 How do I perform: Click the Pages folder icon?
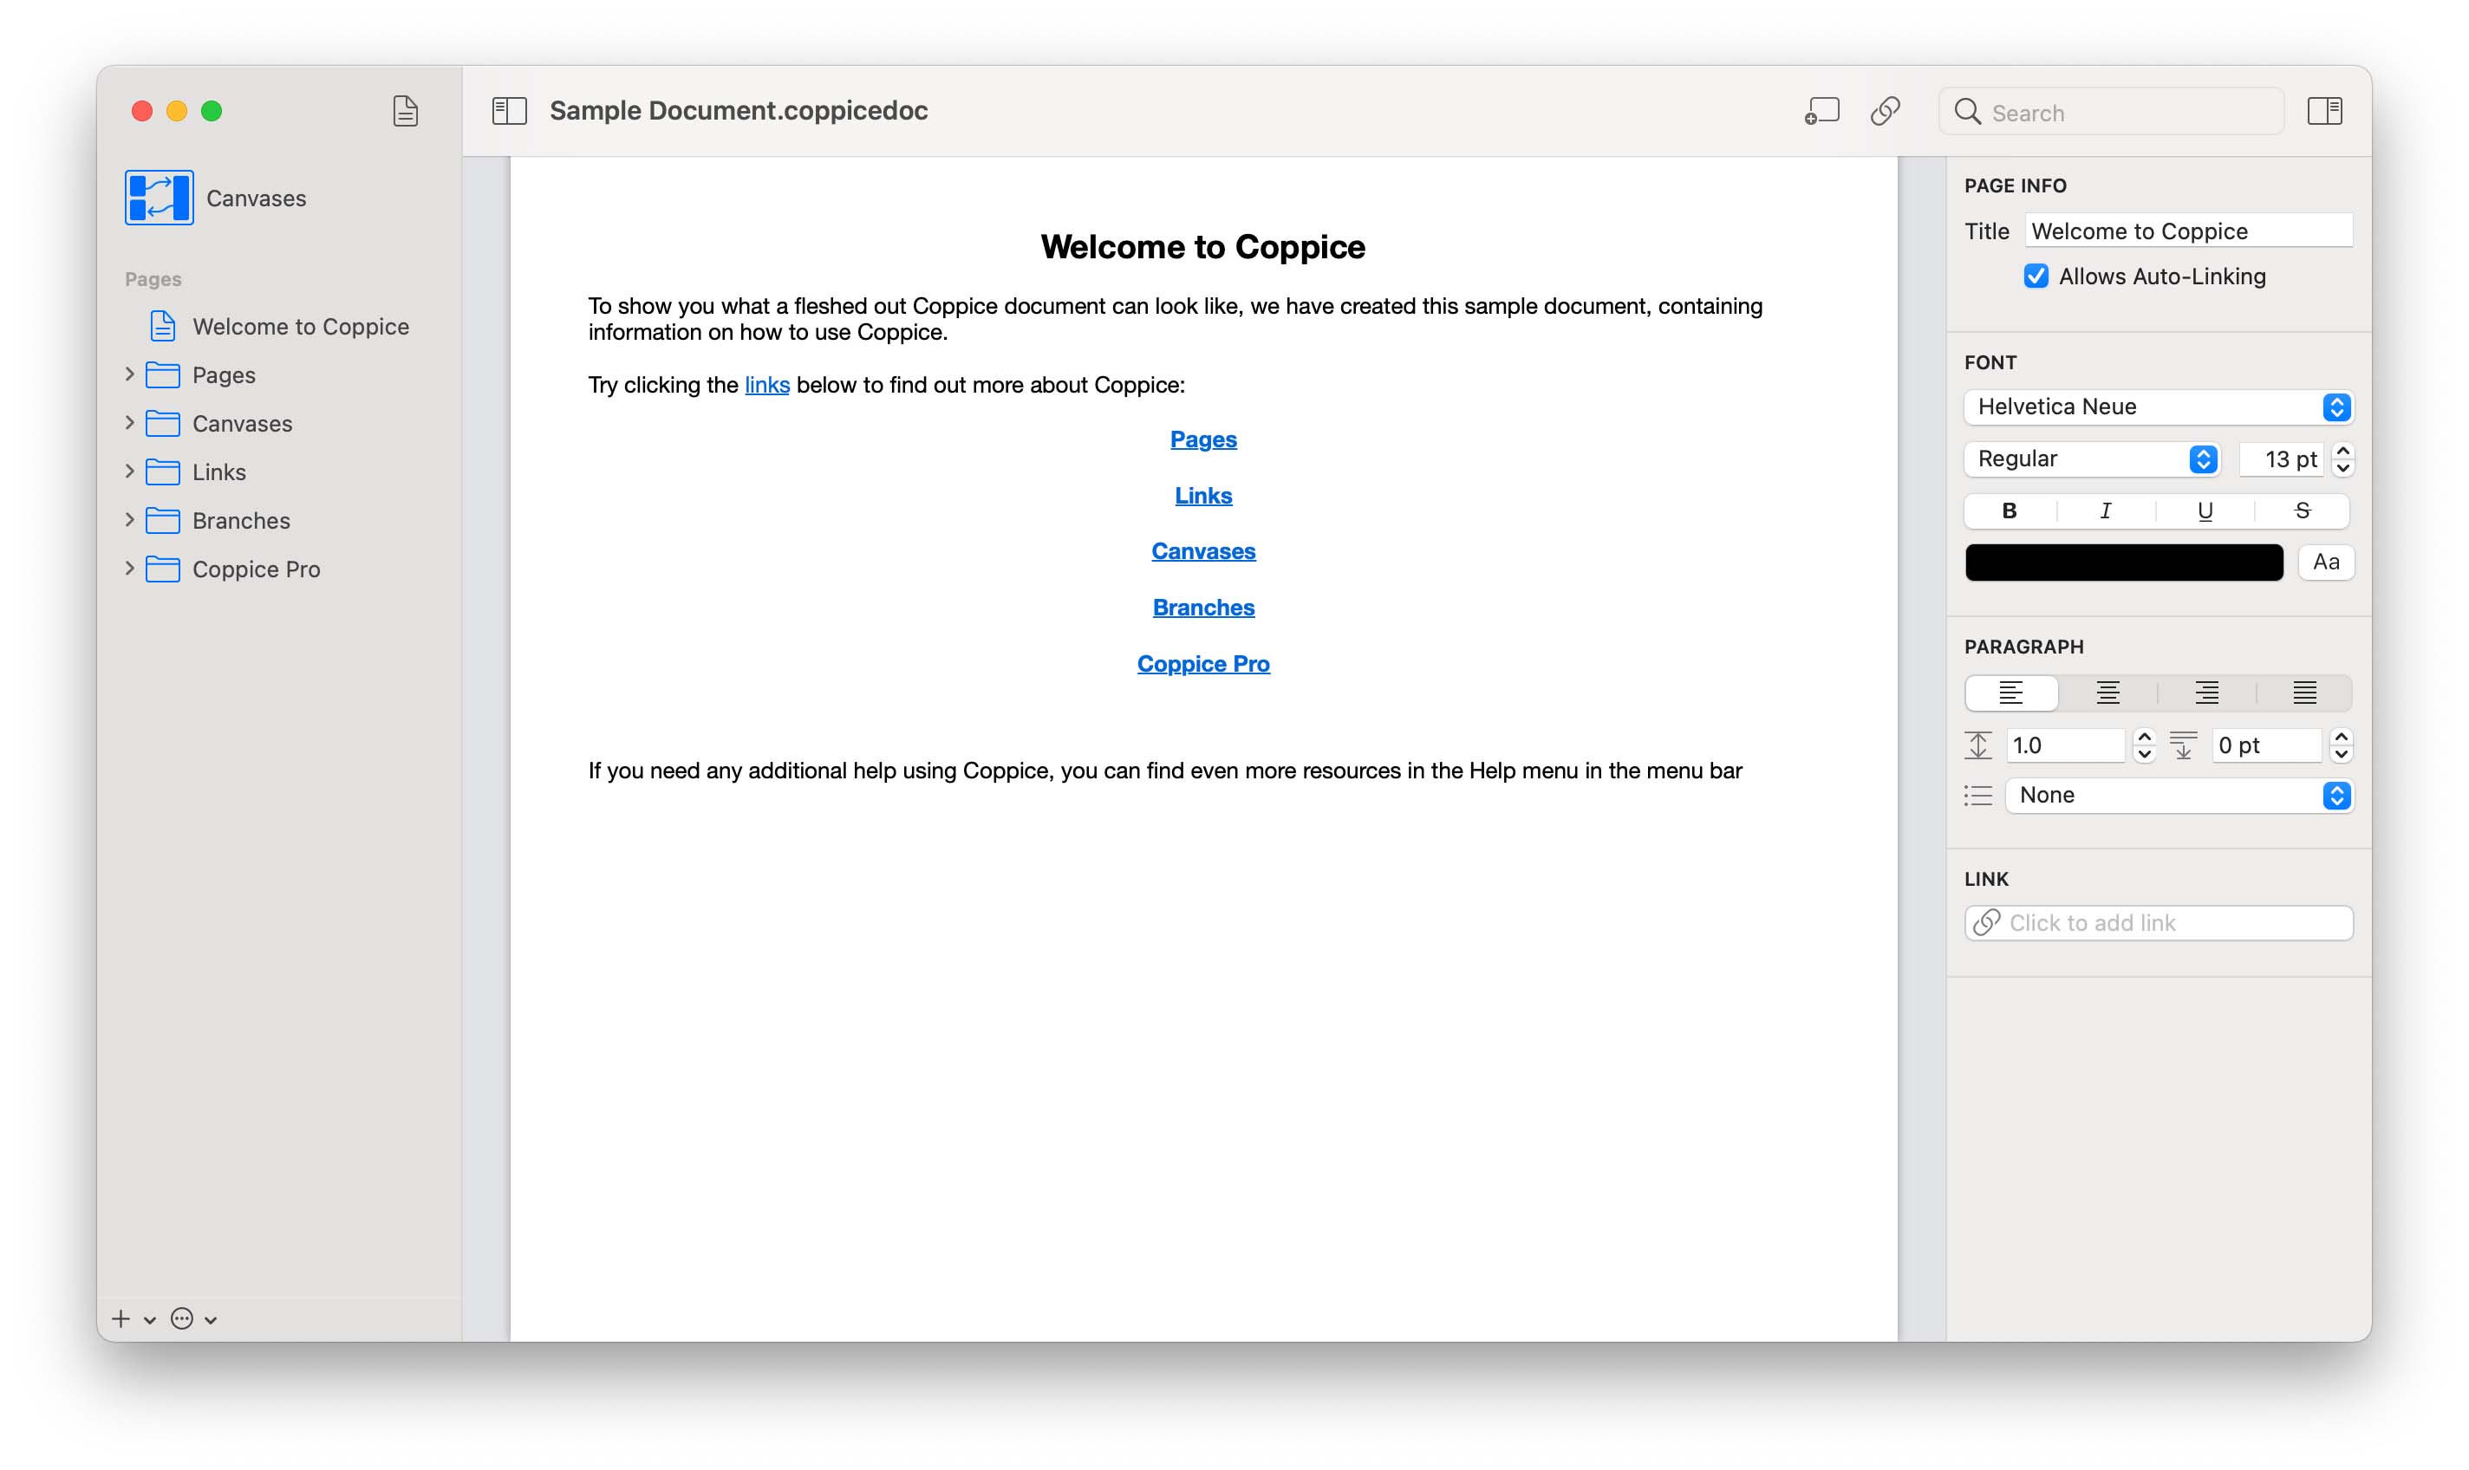point(162,374)
